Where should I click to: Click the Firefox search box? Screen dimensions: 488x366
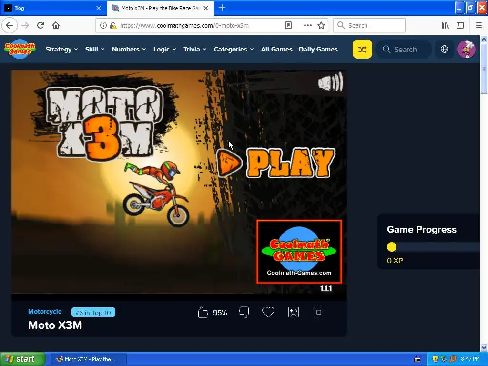369,25
